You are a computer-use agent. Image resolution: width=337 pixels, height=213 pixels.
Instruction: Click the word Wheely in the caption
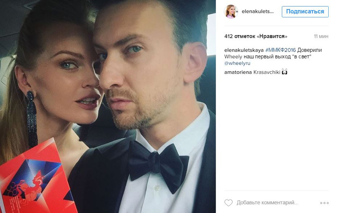[233, 57]
